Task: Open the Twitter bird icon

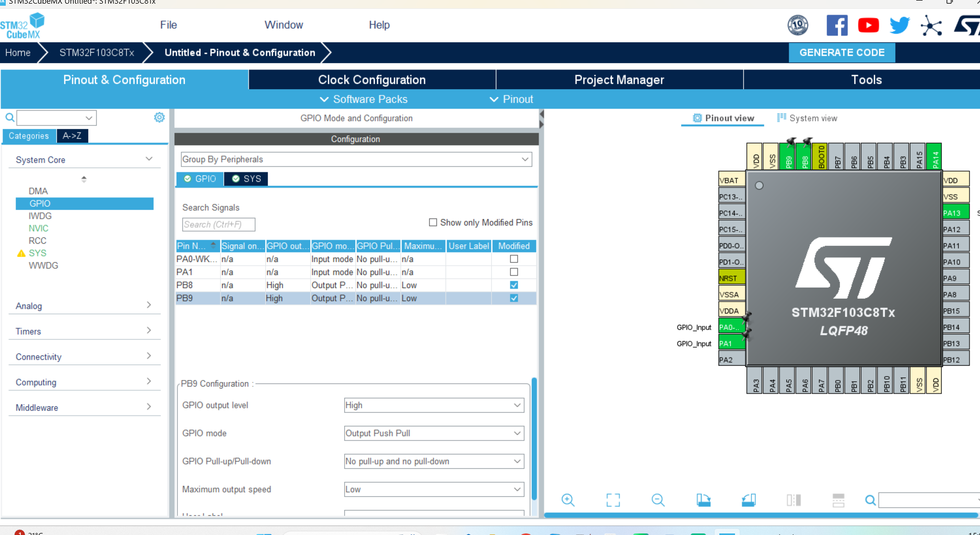Action: [900, 25]
